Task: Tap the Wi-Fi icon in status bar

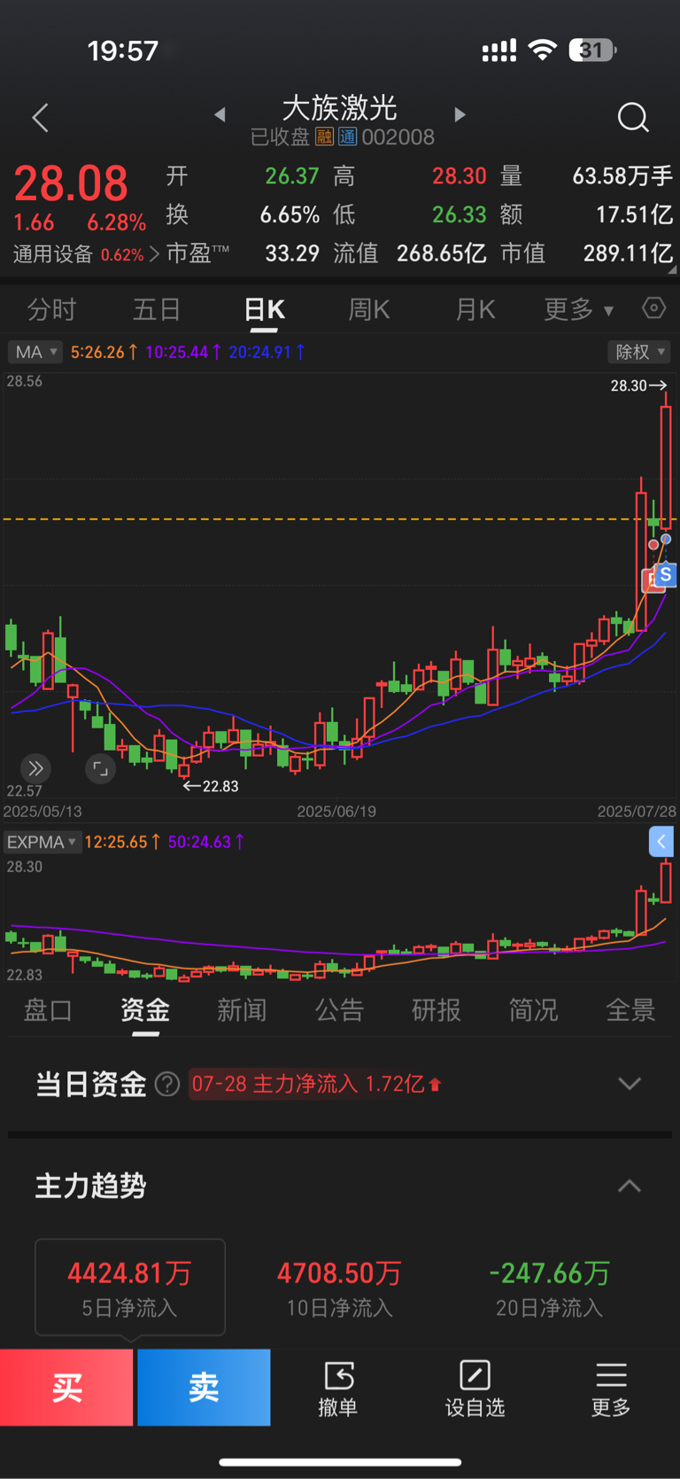Action: point(542,50)
